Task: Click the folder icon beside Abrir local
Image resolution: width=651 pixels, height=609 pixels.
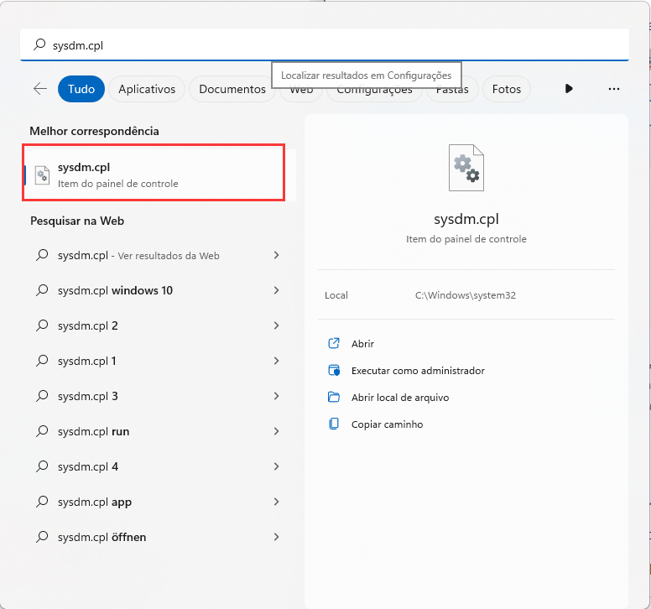Action: click(x=334, y=398)
